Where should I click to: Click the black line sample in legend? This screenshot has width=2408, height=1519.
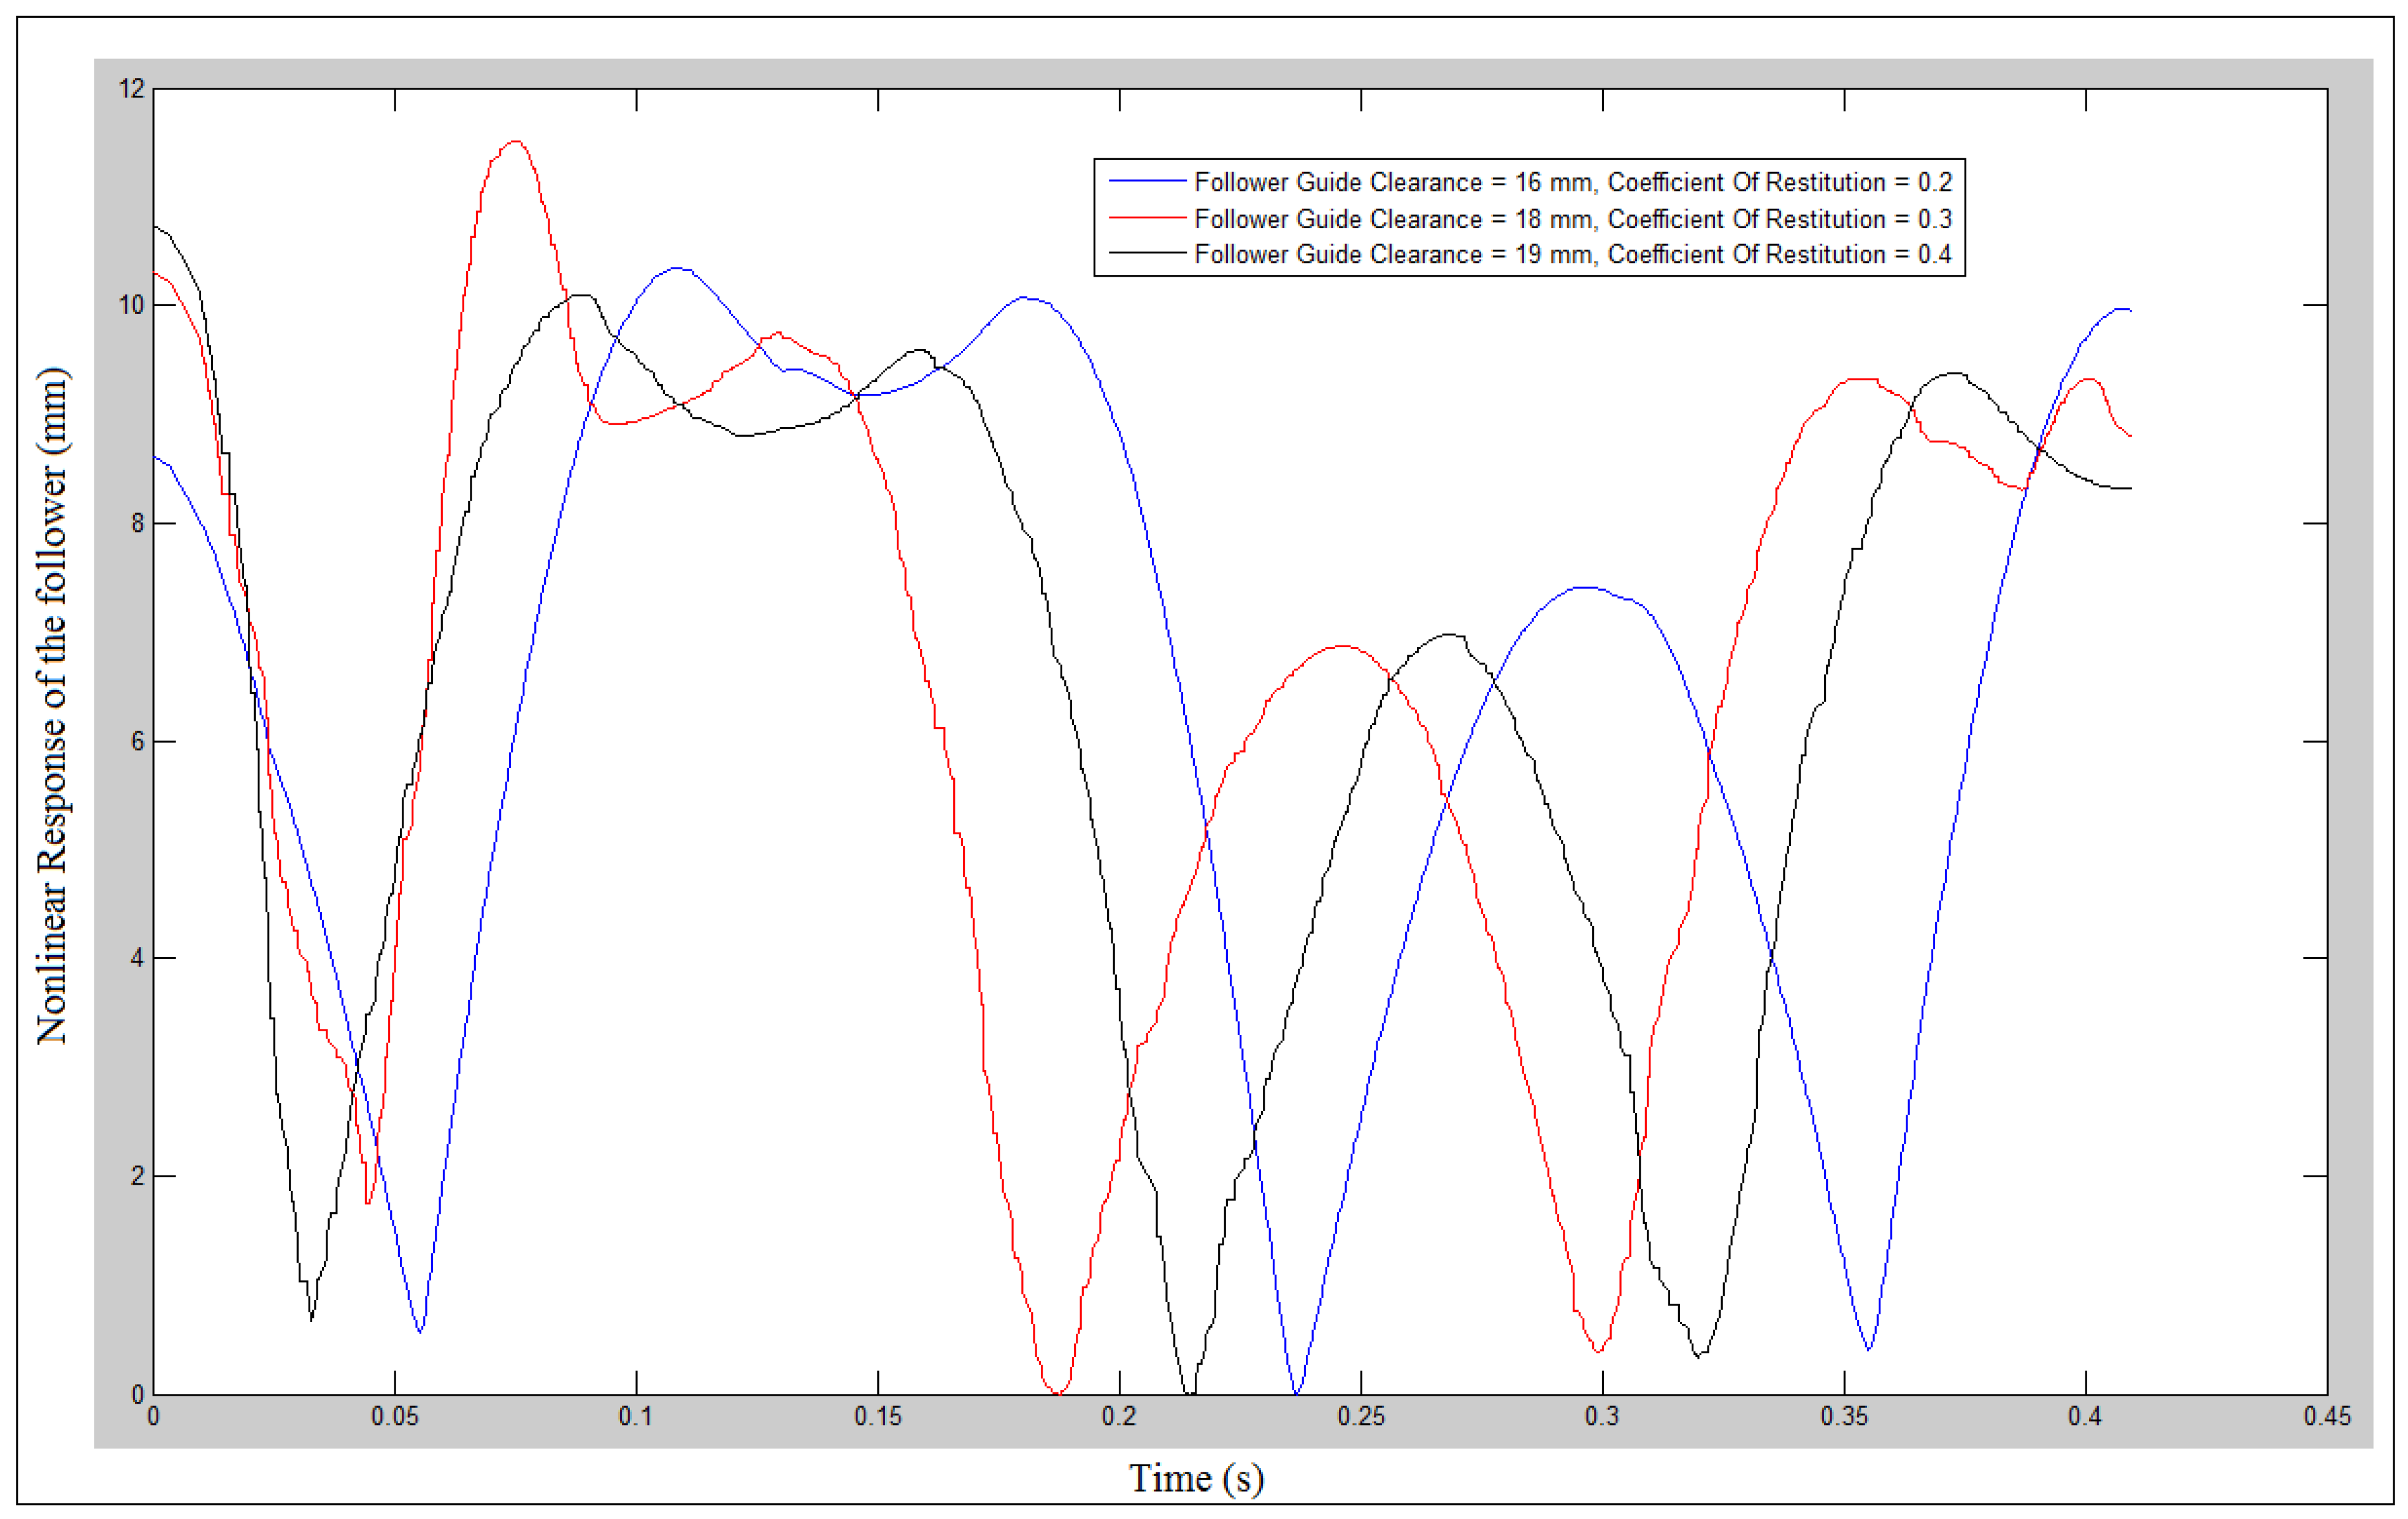click(x=1147, y=254)
